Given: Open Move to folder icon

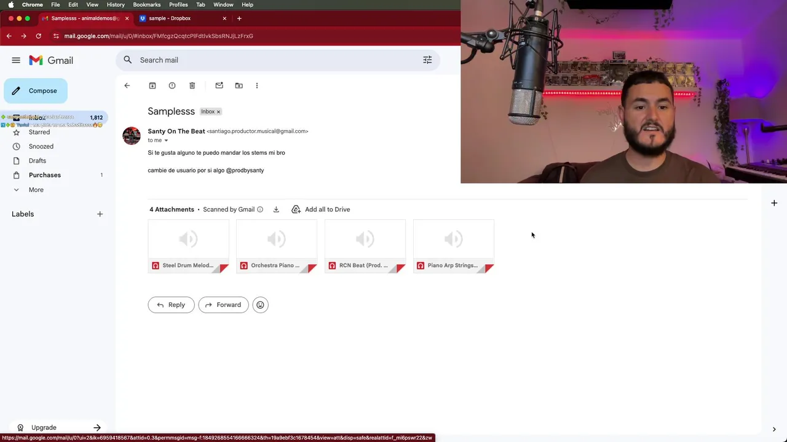Looking at the screenshot, I should [239, 85].
